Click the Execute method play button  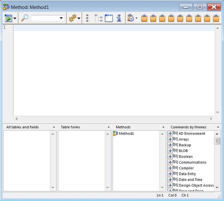pyautogui.click(x=8, y=18)
